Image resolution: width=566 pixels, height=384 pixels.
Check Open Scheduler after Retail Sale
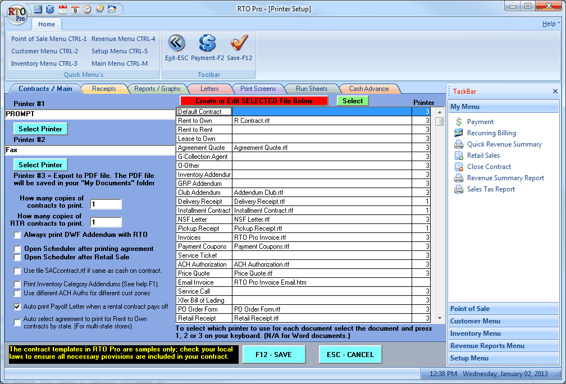pyautogui.click(x=18, y=257)
